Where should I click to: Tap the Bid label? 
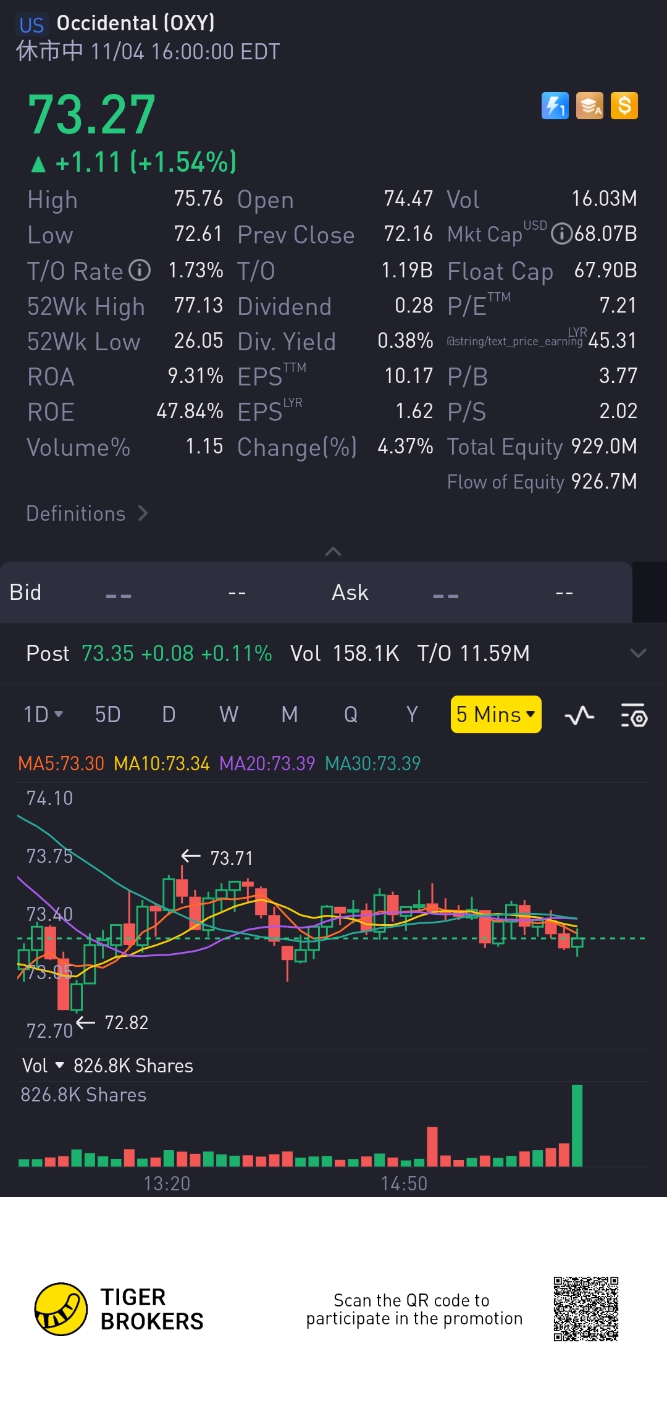pyautogui.click(x=25, y=592)
